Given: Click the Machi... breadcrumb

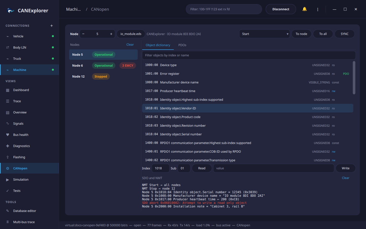Looking at the screenshot, I should [x=73, y=9].
